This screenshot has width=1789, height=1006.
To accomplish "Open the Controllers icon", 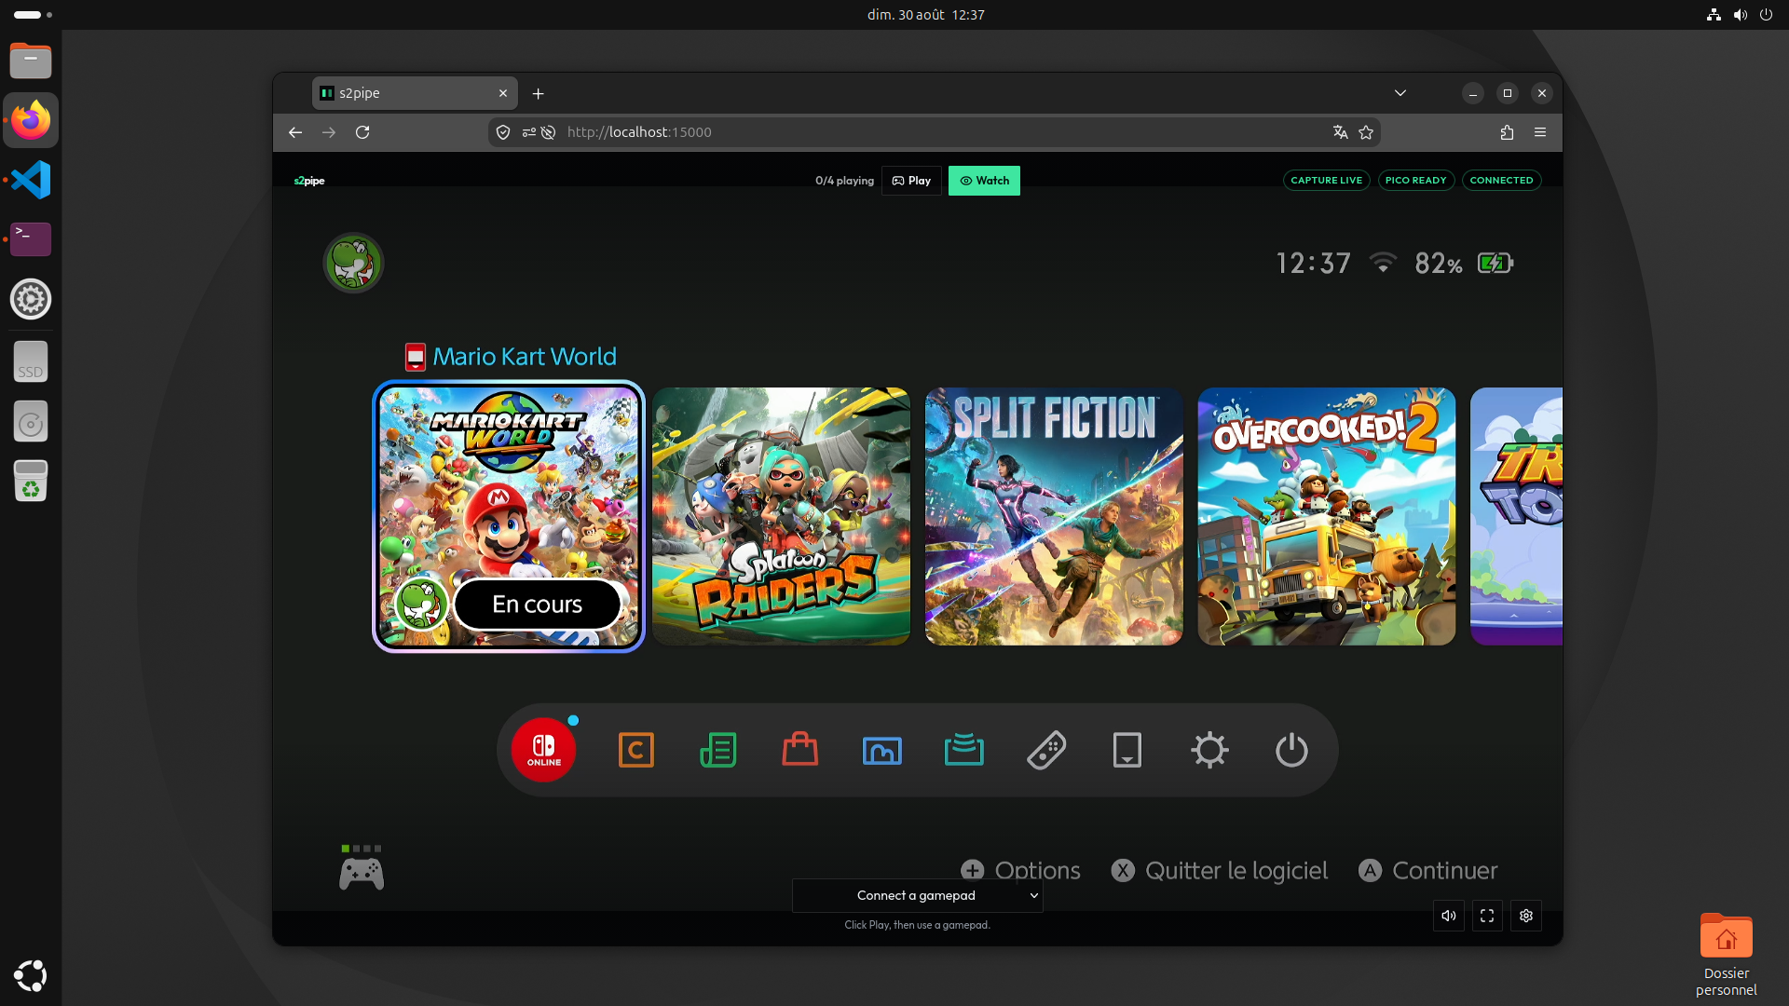I will (x=1046, y=750).
